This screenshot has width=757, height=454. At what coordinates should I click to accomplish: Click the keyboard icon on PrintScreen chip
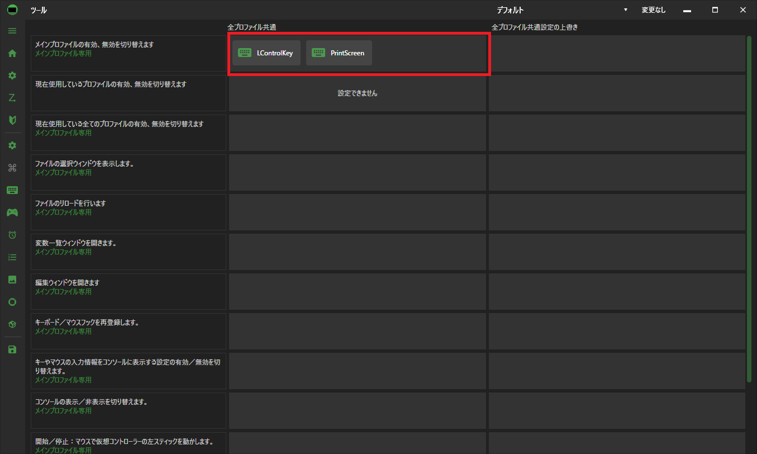click(318, 53)
